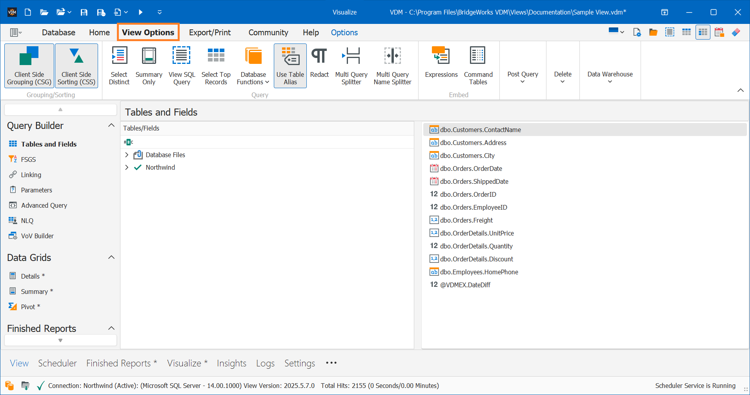Toggle Client Side Grouping (CSG)
750x395 pixels.
29,65
